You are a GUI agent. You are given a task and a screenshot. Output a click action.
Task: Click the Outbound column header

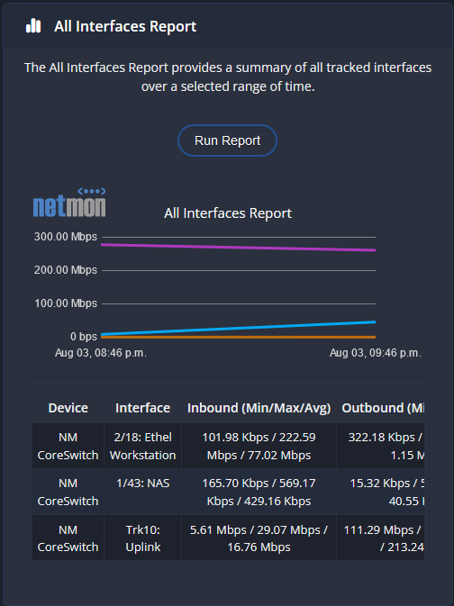pyautogui.click(x=381, y=408)
